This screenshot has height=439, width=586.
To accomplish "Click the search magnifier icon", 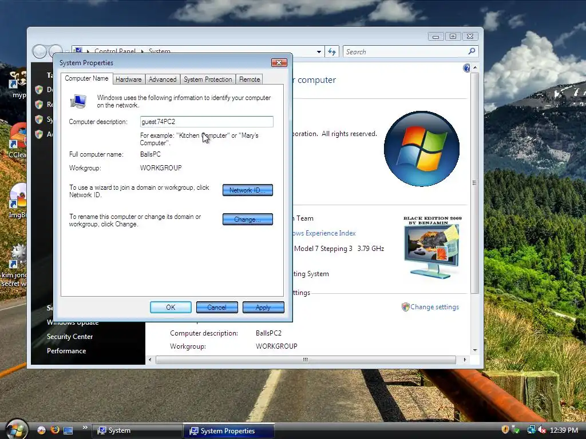I will coord(472,51).
